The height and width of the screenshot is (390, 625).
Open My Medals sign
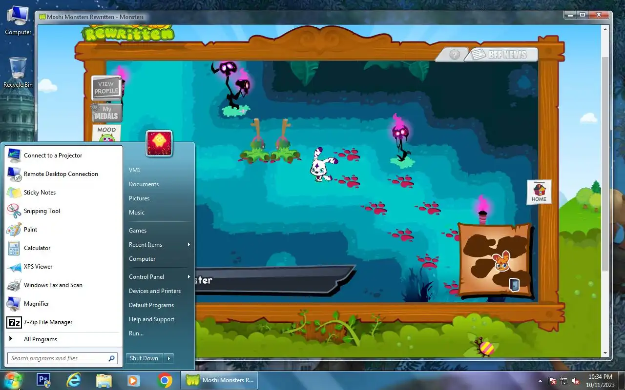click(106, 113)
